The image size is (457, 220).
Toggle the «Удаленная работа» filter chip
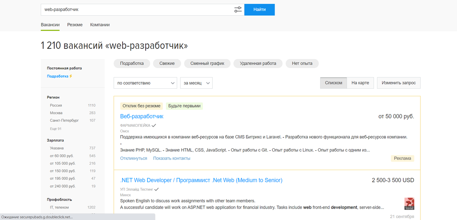[x=257, y=63]
